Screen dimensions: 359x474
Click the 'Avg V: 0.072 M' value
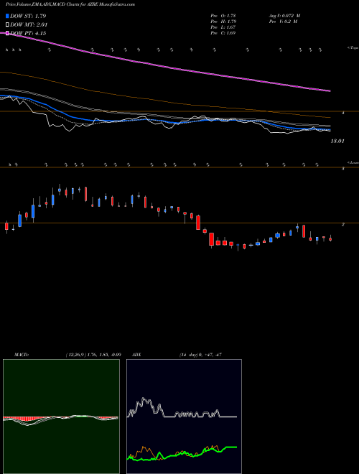point(284,16)
